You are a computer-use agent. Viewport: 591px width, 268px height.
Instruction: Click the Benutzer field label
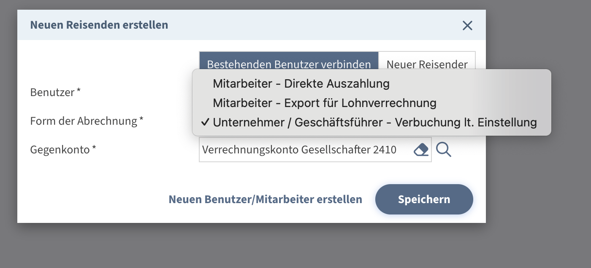tap(52, 92)
